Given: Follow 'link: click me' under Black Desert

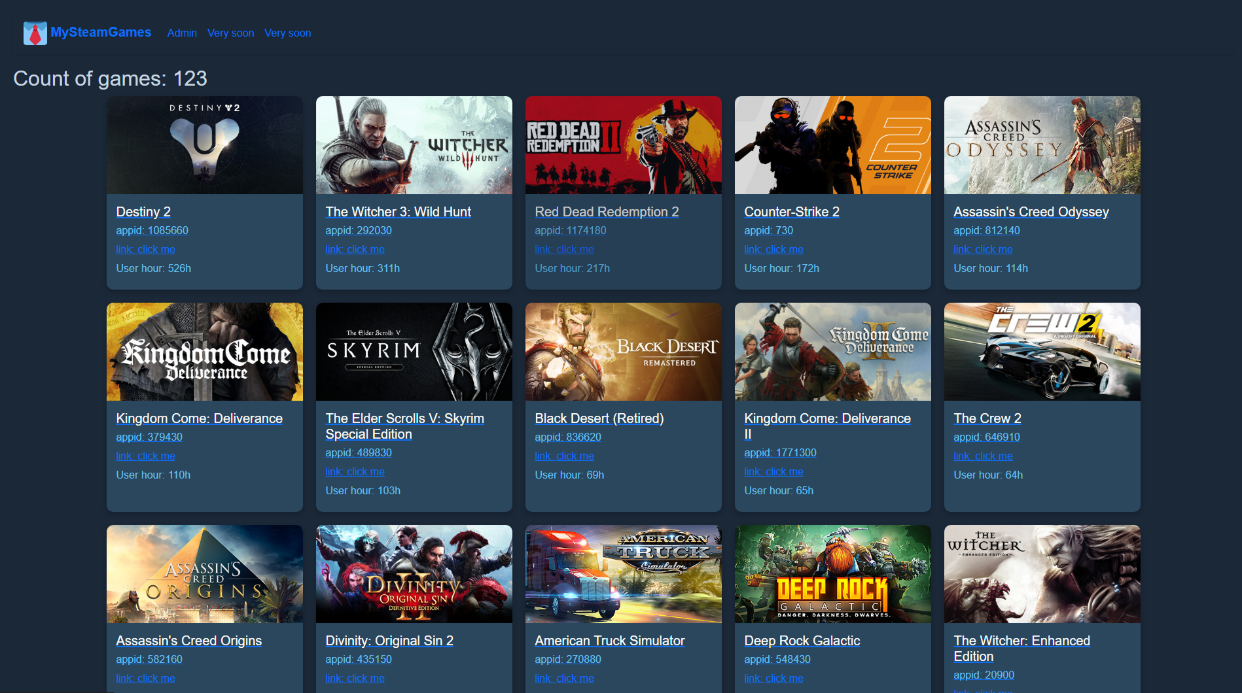Looking at the screenshot, I should point(564,456).
